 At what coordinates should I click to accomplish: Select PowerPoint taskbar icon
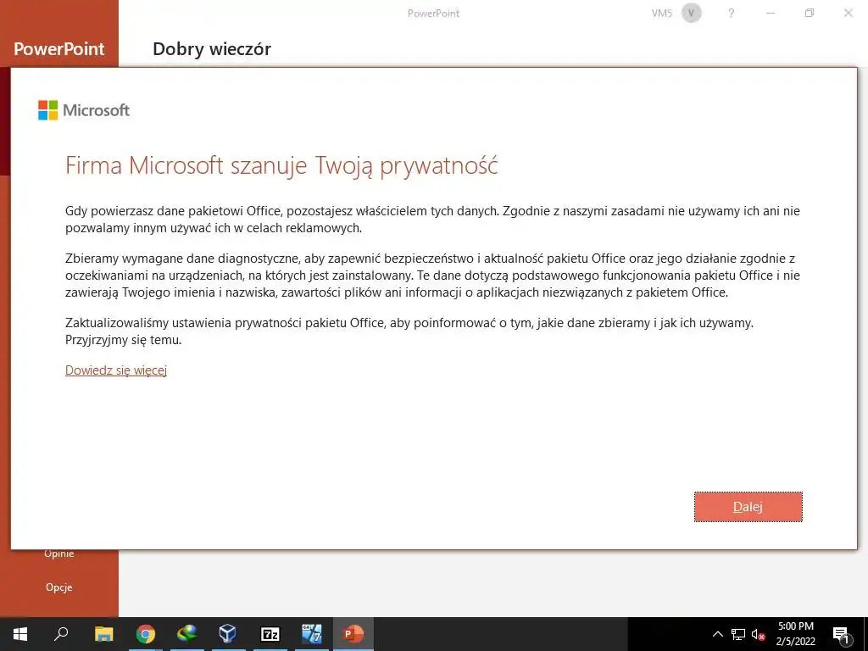(353, 634)
